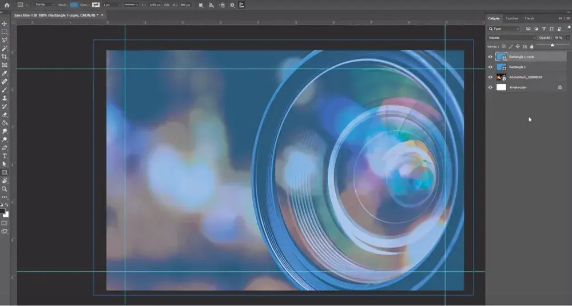This screenshot has height=306, width=572.
Task: Hide the Rectangle 1 copie layer
Action: click(490, 57)
